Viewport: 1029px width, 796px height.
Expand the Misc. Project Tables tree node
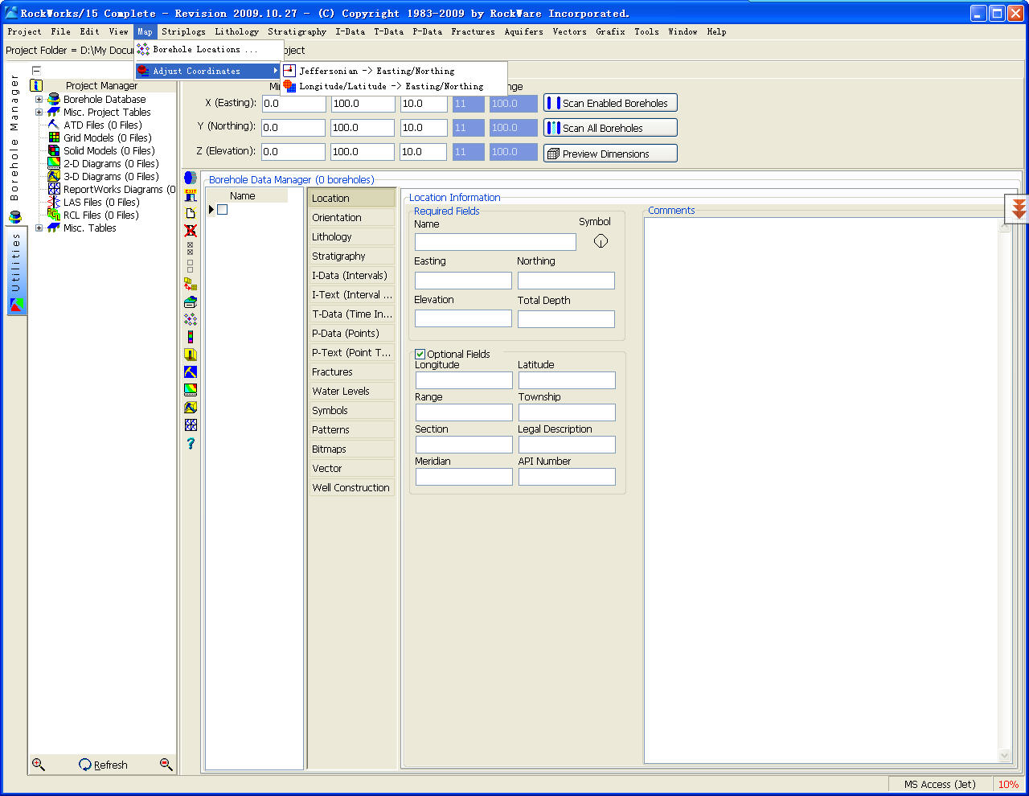pyautogui.click(x=39, y=113)
